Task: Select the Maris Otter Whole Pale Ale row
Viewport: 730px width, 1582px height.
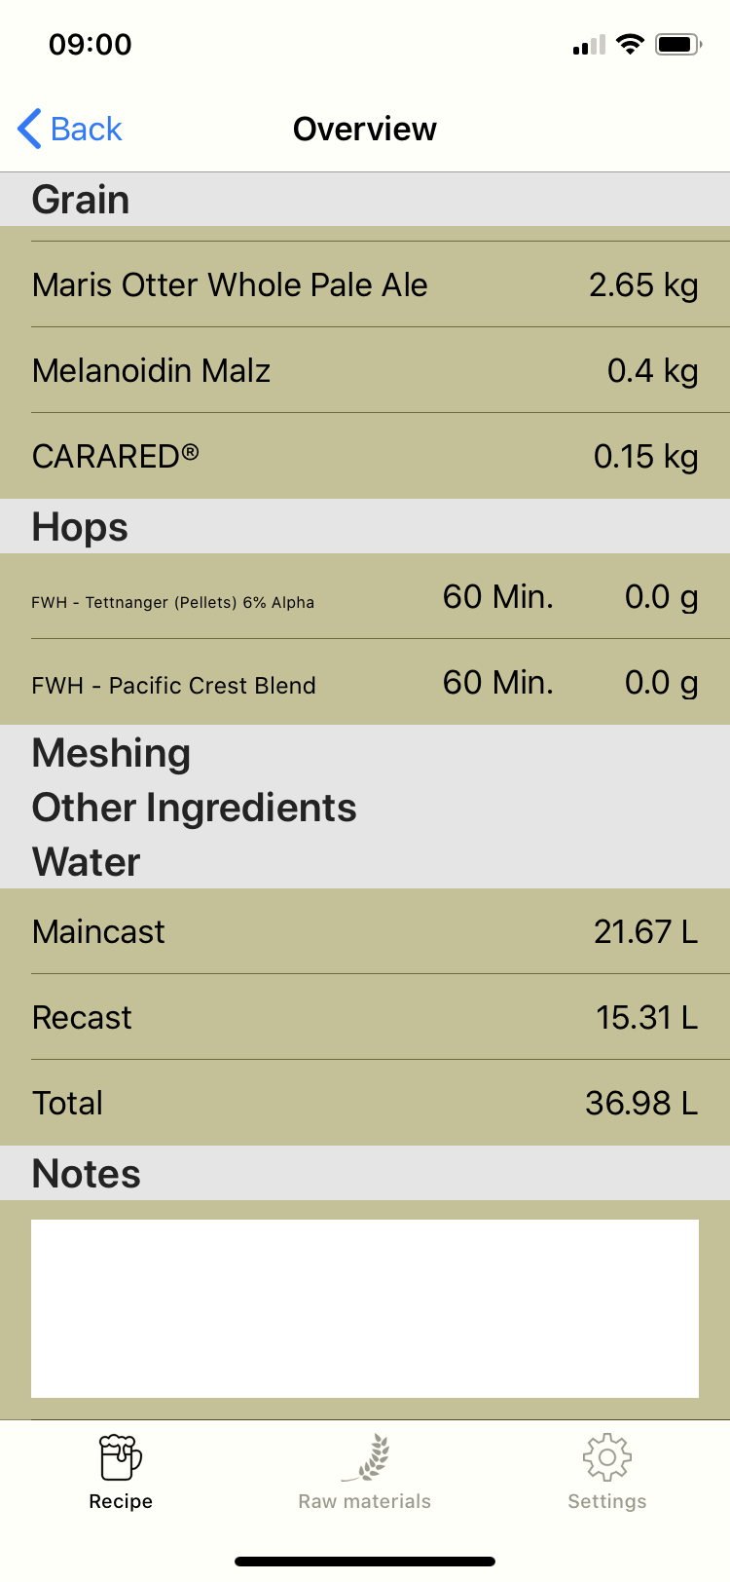Action: click(x=365, y=284)
